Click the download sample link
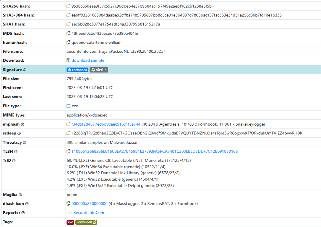Viewport: 321px width, 227px height. pos(88,60)
